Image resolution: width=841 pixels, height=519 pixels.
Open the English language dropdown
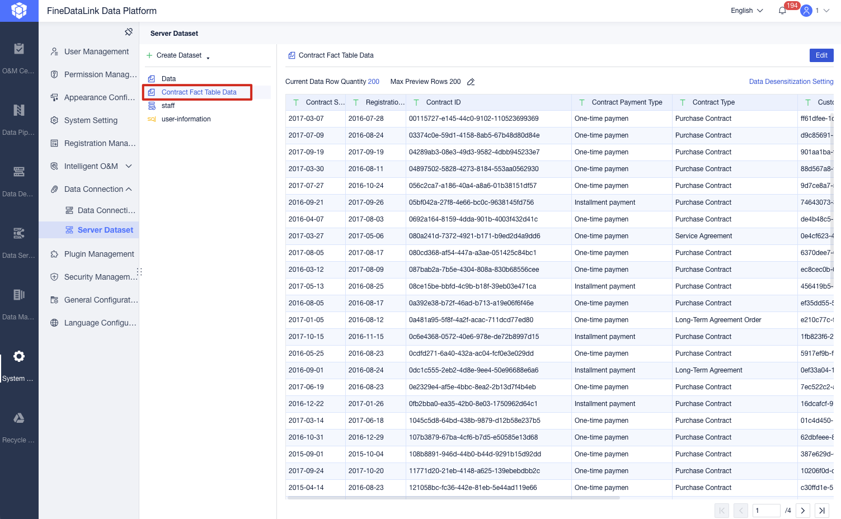pyautogui.click(x=747, y=11)
